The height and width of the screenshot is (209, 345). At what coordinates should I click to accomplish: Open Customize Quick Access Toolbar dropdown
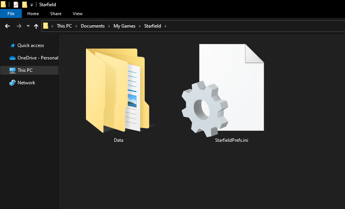tap(32, 5)
